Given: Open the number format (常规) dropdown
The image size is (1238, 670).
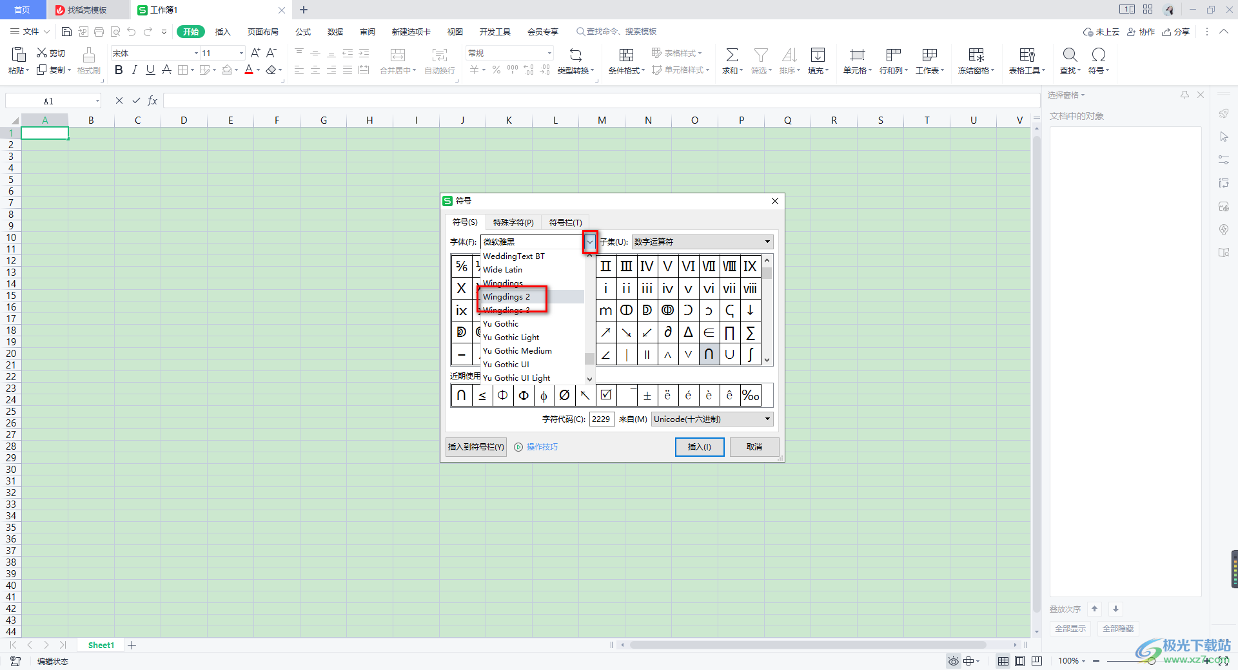Looking at the screenshot, I should pyautogui.click(x=549, y=53).
